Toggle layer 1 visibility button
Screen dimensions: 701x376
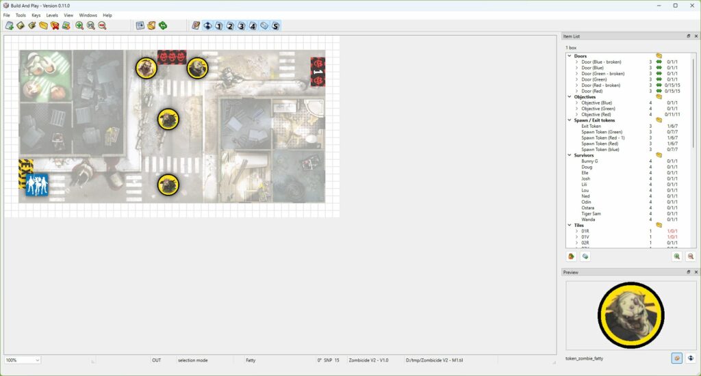pyautogui.click(x=219, y=26)
